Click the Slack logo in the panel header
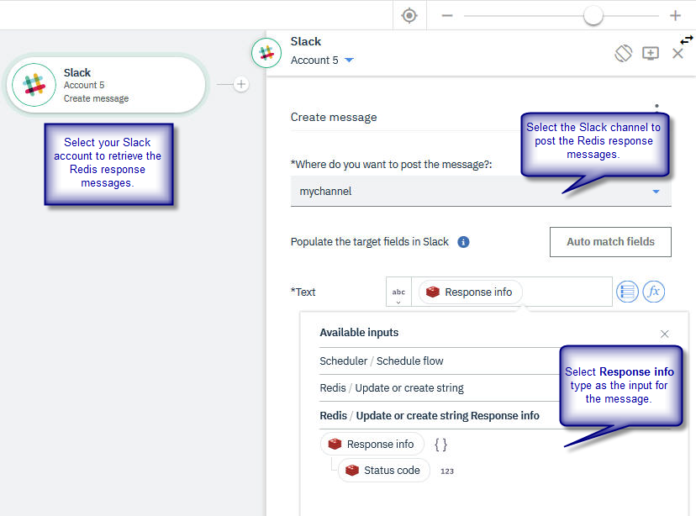The height and width of the screenshot is (516, 696). pos(266,53)
